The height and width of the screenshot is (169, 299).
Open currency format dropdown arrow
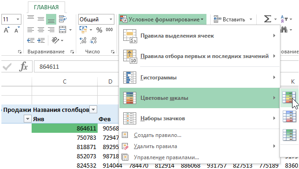point(91,30)
